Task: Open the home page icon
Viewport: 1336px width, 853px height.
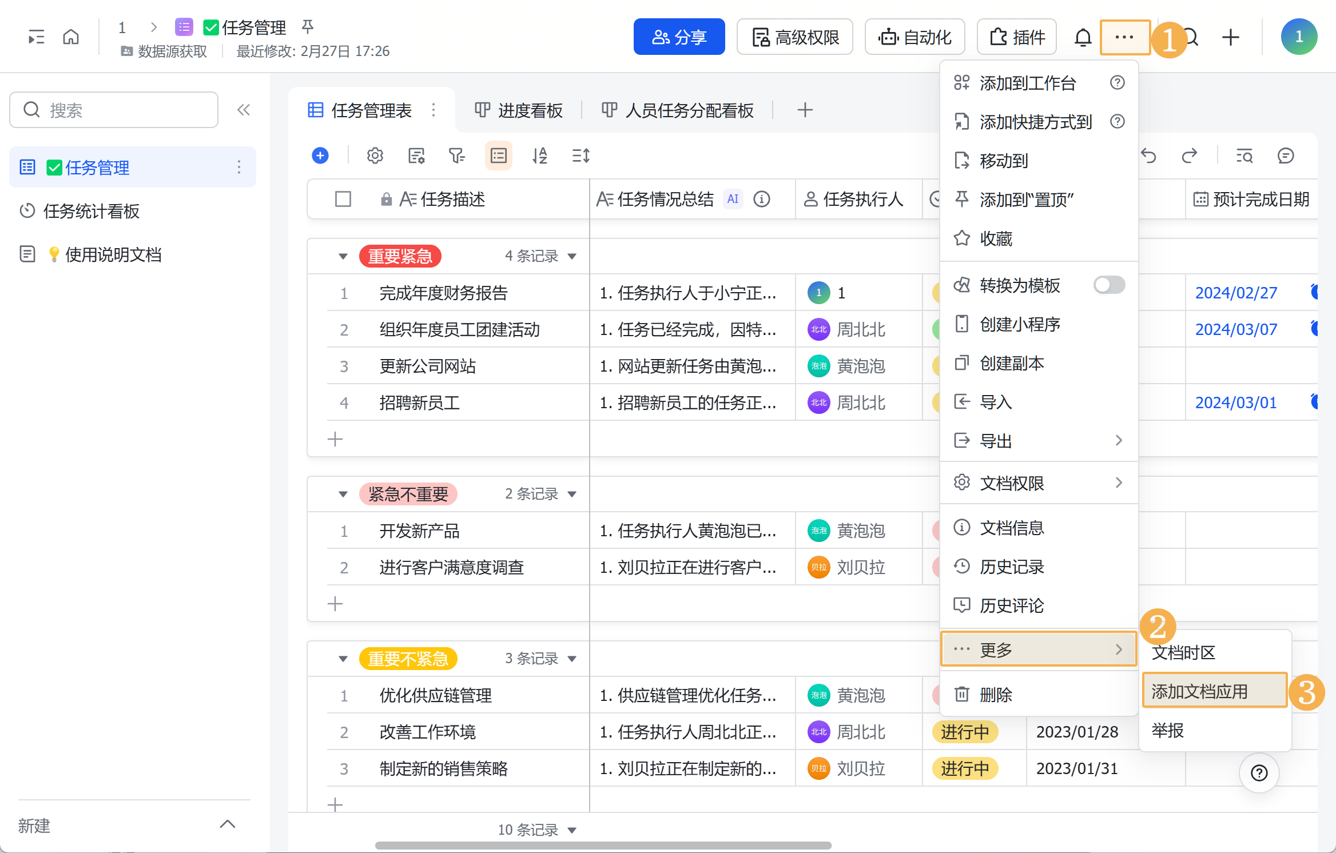Action: click(x=71, y=37)
